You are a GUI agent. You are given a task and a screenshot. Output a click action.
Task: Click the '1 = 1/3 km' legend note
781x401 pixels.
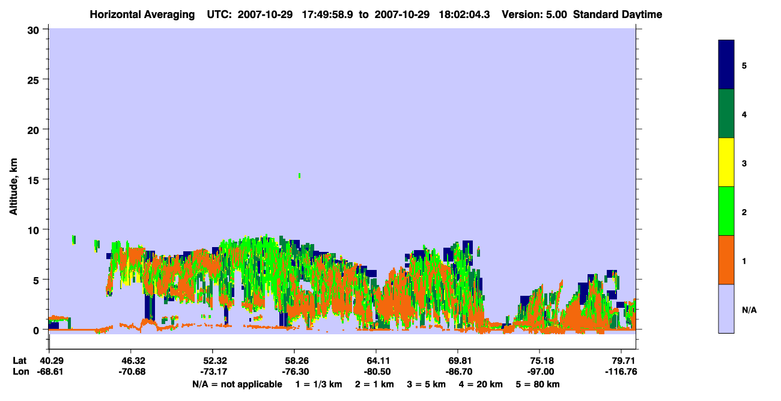(318, 384)
